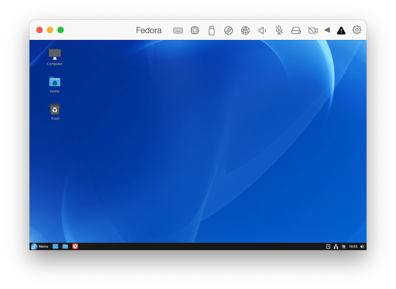This screenshot has height=289, width=396.
Task: Click the 16:53 clock
Action: coord(353,246)
